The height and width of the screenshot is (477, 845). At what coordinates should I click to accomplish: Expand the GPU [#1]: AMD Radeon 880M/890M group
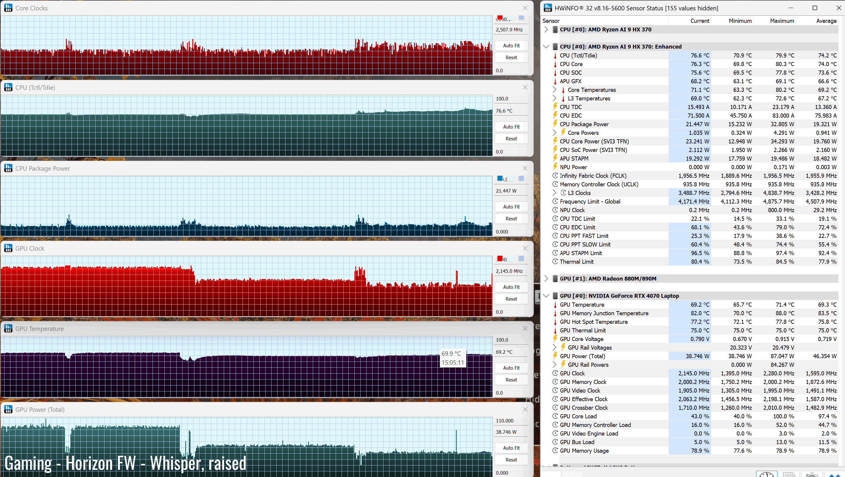pos(546,278)
